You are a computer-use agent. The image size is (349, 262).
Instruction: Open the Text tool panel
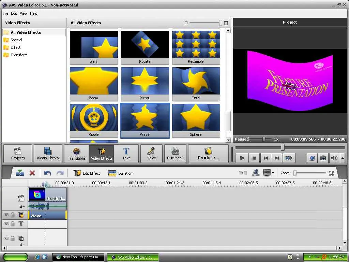click(x=126, y=154)
